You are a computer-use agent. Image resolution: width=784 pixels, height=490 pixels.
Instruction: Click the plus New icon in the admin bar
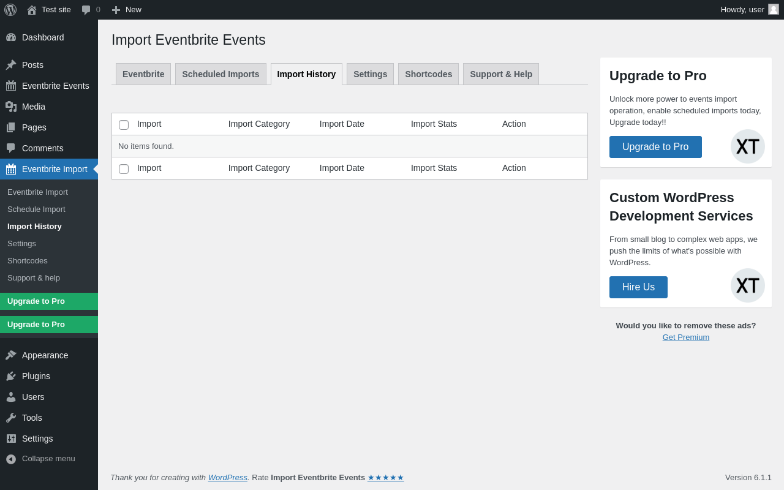(x=116, y=10)
